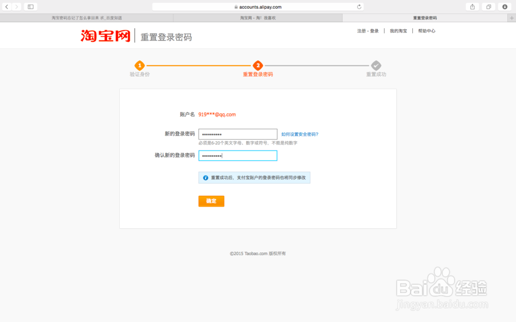Click the 注册 - 登录 link

(x=367, y=30)
